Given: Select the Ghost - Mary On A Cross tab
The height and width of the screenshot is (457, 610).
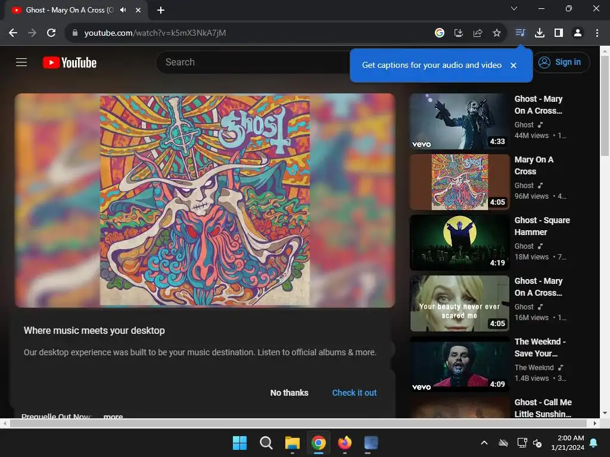Looking at the screenshot, I should click(x=70, y=10).
